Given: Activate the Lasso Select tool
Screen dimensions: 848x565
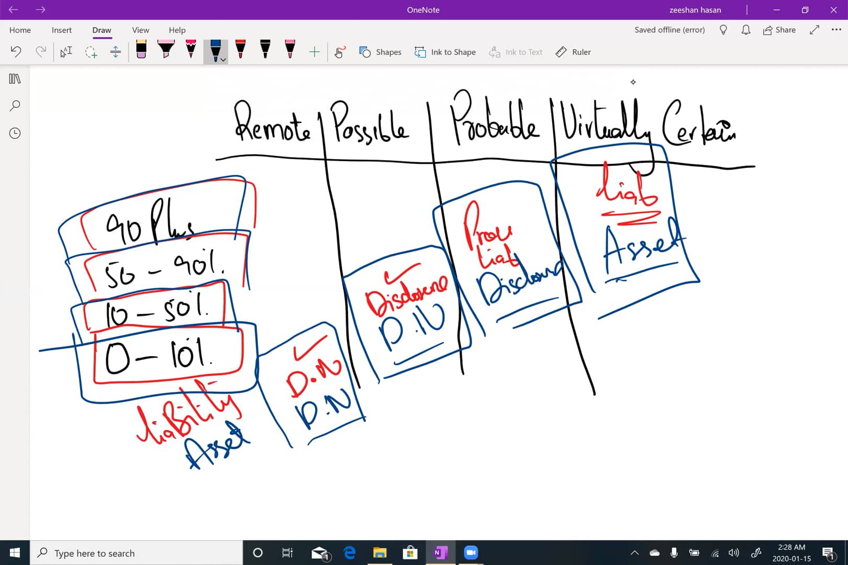Looking at the screenshot, I should pos(91,52).
